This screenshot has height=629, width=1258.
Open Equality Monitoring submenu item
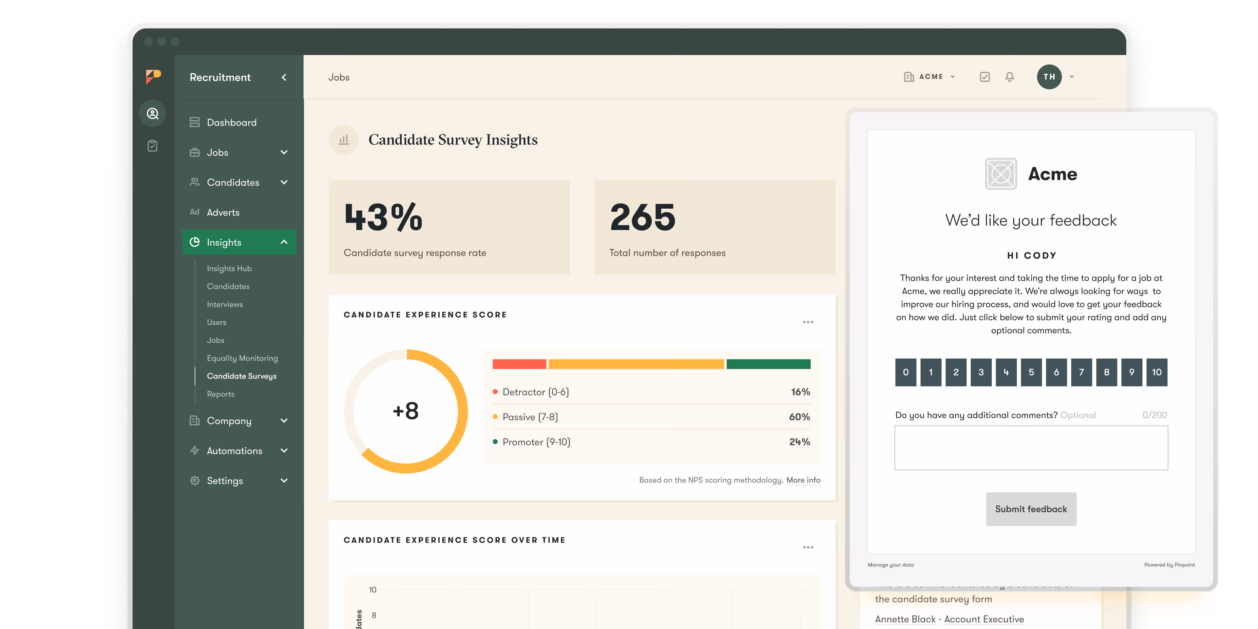click(242, 358)
